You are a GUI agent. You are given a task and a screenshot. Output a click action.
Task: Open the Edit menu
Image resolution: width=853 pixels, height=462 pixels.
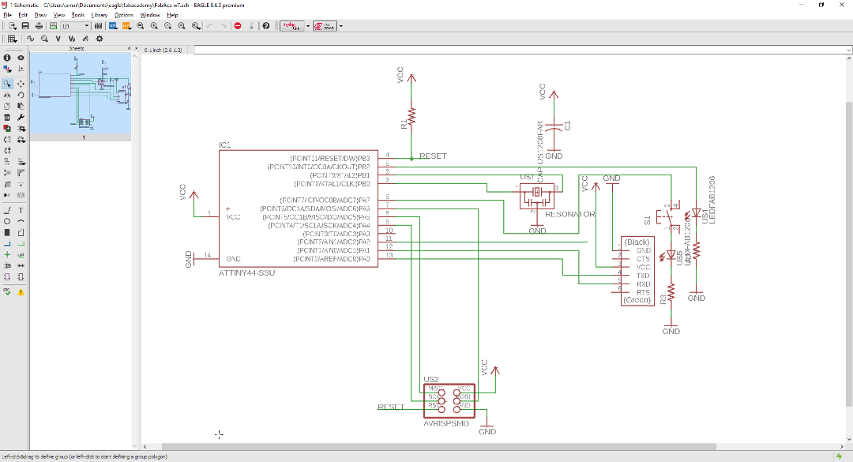[x=23, y=15]
